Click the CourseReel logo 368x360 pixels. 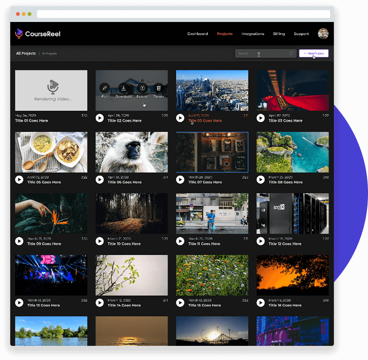click(x=38, y=34)
